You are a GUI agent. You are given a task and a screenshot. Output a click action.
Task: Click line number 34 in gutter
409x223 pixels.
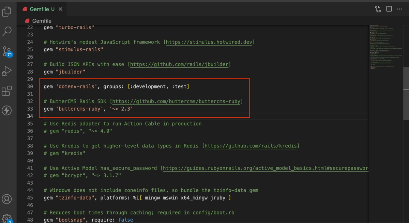click(x=30, y=116)
